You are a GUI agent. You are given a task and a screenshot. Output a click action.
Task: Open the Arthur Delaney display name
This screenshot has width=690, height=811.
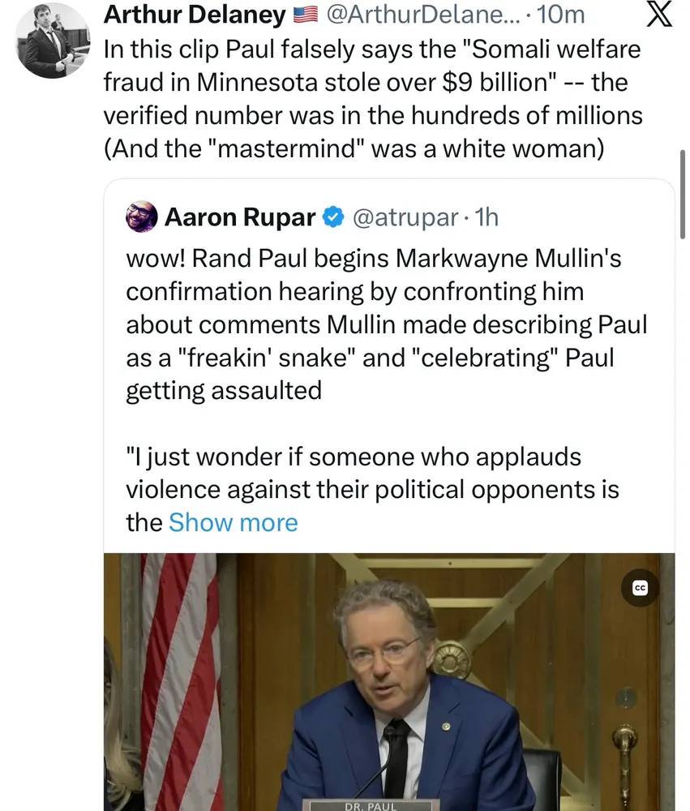coord(195,15)
